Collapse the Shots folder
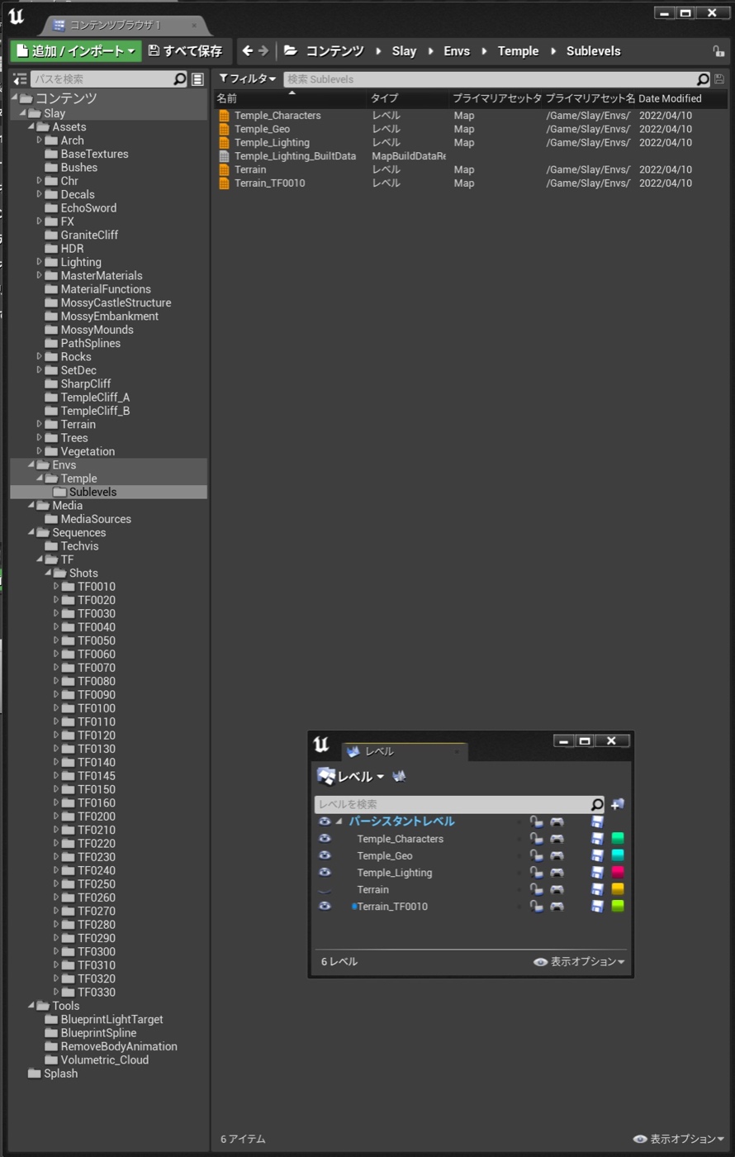Viewport: 735px width, 1157px height. [48, 573]
